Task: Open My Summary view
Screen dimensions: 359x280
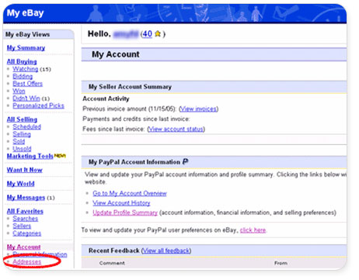Action: coord(26,48)
